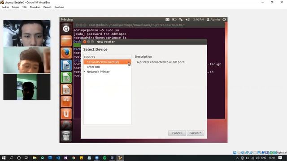Click VirtualBox hard disk status icon
This screenshot has width=287, height=161.
235,153
